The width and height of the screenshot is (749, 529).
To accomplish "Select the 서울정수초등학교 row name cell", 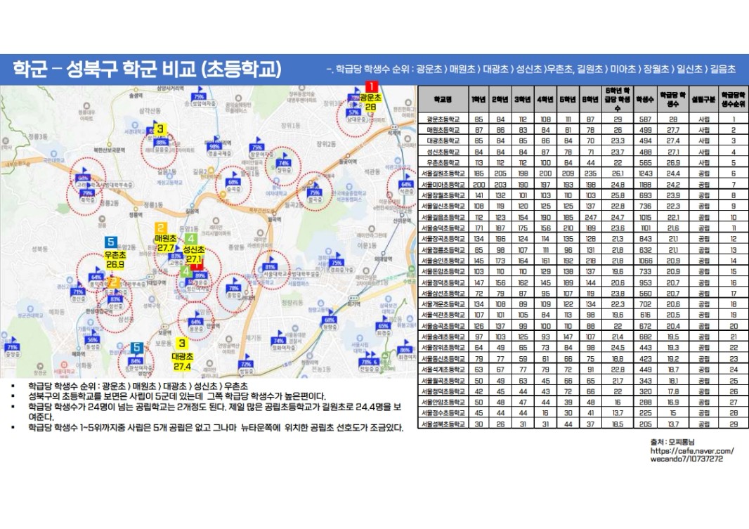I will tap(443, 413).
